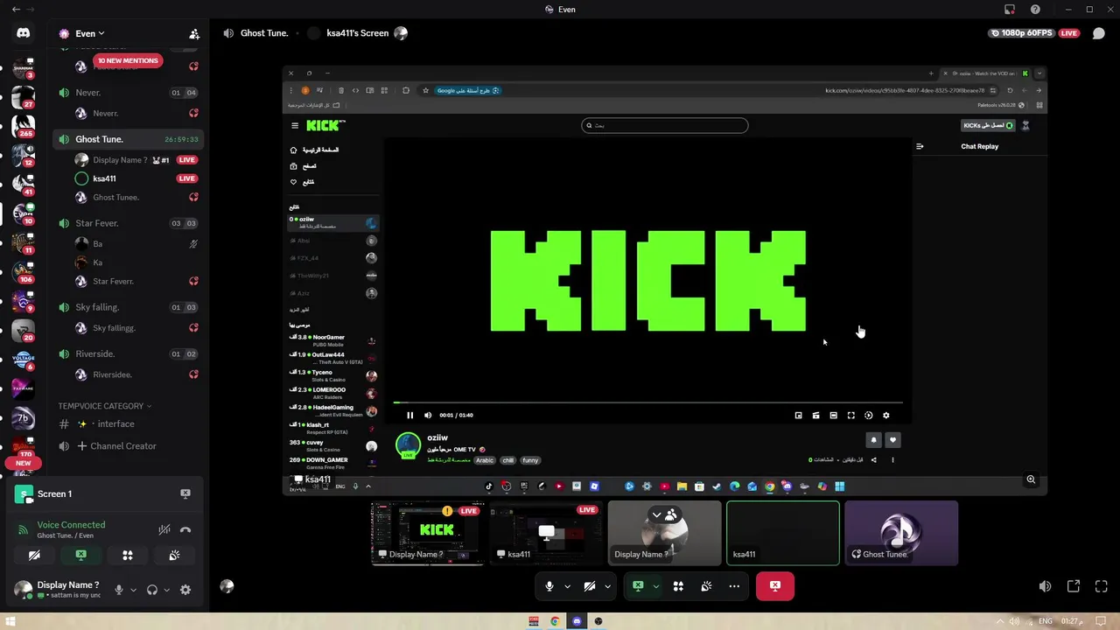This screenshot has height=630, width=1120.
Task: Open more options three dots
Action: point(734,586)
